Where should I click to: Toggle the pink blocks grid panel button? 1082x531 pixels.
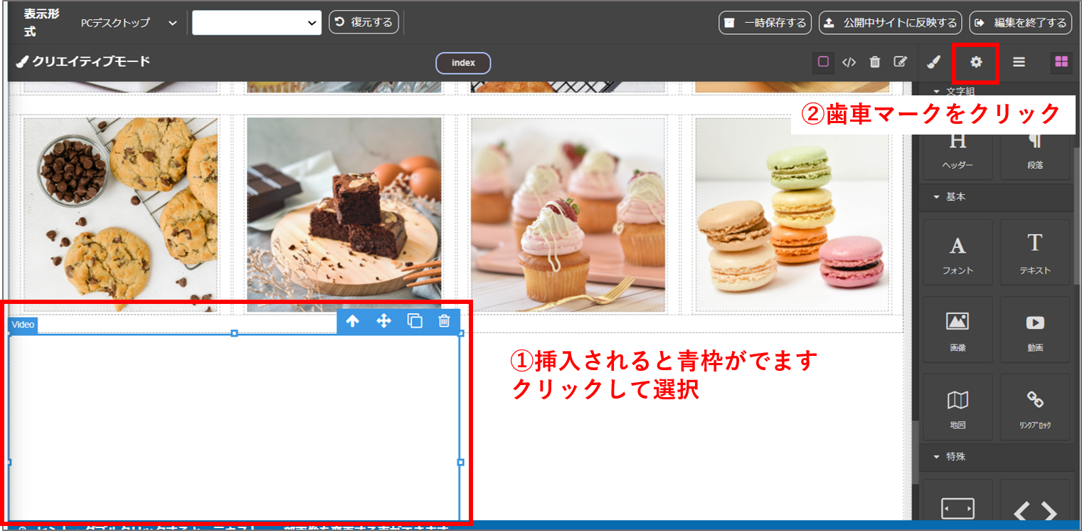1061,62
